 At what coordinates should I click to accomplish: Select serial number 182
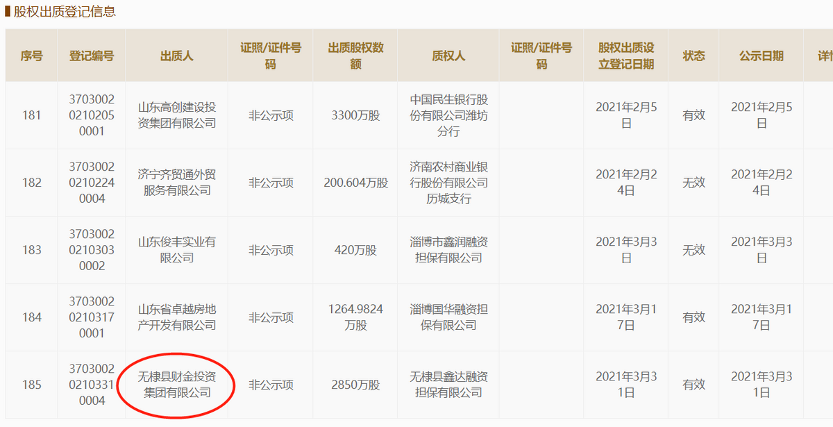(x=32, y=183)
